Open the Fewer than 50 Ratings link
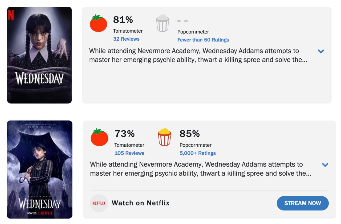Screen dimensions: 341x224 click(203, 40)
